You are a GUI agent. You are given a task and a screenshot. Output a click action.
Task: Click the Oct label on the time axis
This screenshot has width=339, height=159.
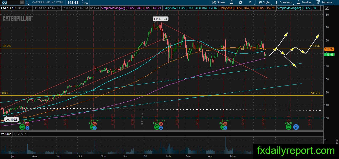click(80, 156)
